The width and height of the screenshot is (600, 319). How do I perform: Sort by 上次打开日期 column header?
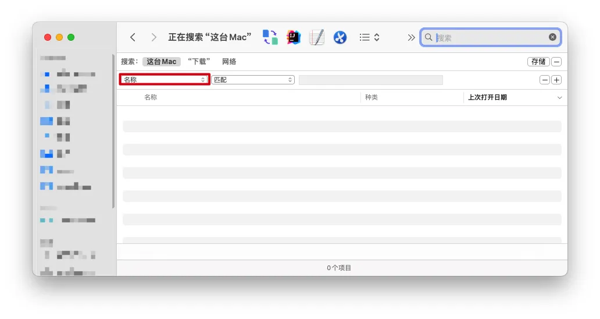(x=487, y=97)
